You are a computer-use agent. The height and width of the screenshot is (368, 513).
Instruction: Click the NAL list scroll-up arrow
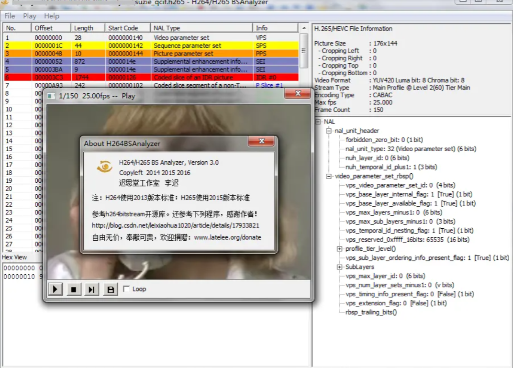tap(304, 28)
